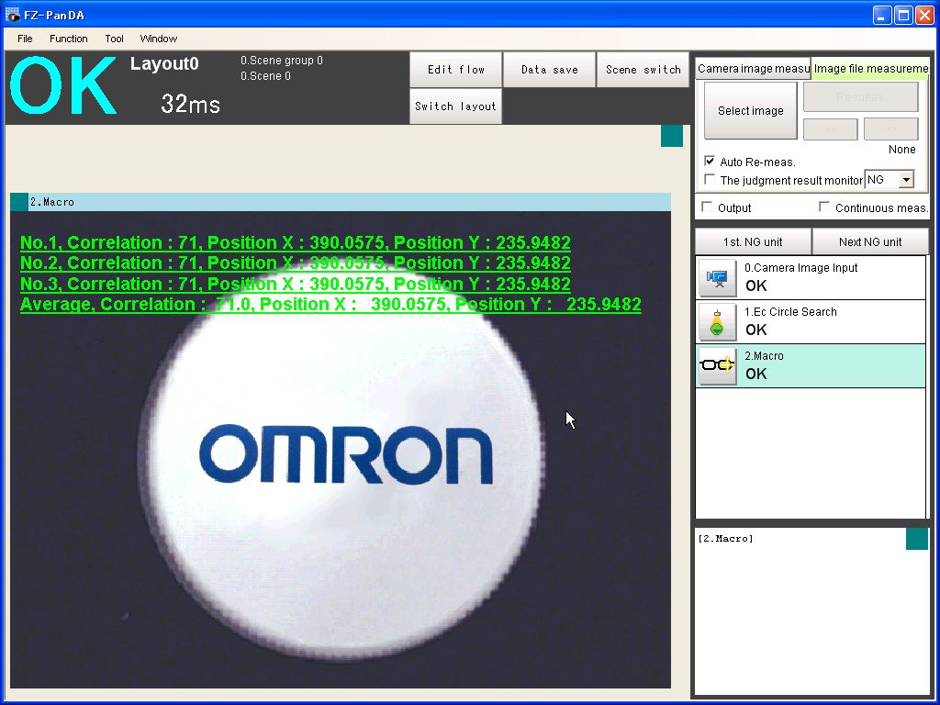Image resolution: width=940 pixels, height=705 pixels.
Task: Open the NG judgment monitor dropdown
Action: coord(906,180)
